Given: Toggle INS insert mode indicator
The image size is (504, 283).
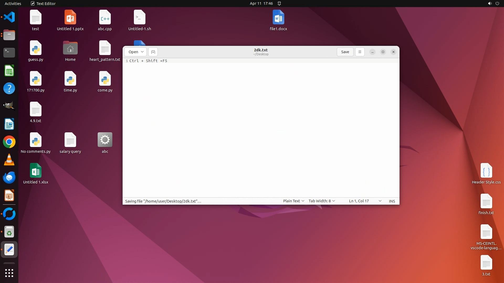Looking at the screenshot, I should [x=392, y=201].
